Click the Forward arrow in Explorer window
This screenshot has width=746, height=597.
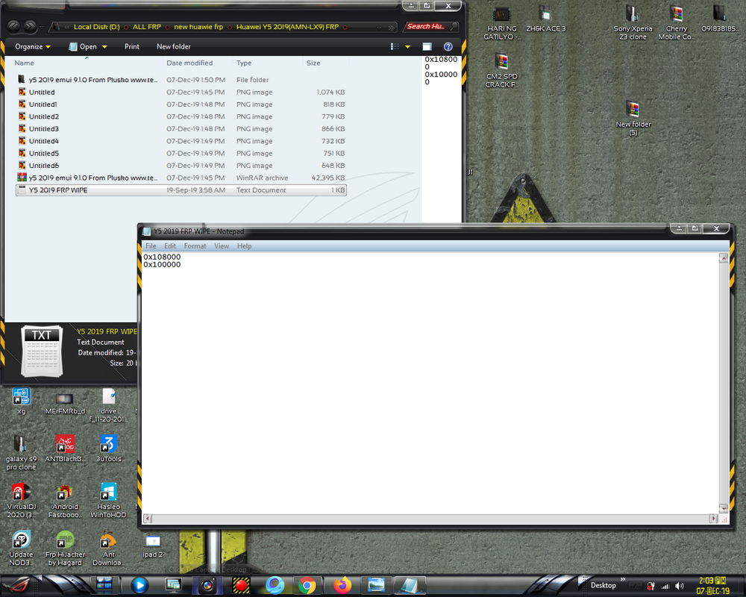point(30,26)
